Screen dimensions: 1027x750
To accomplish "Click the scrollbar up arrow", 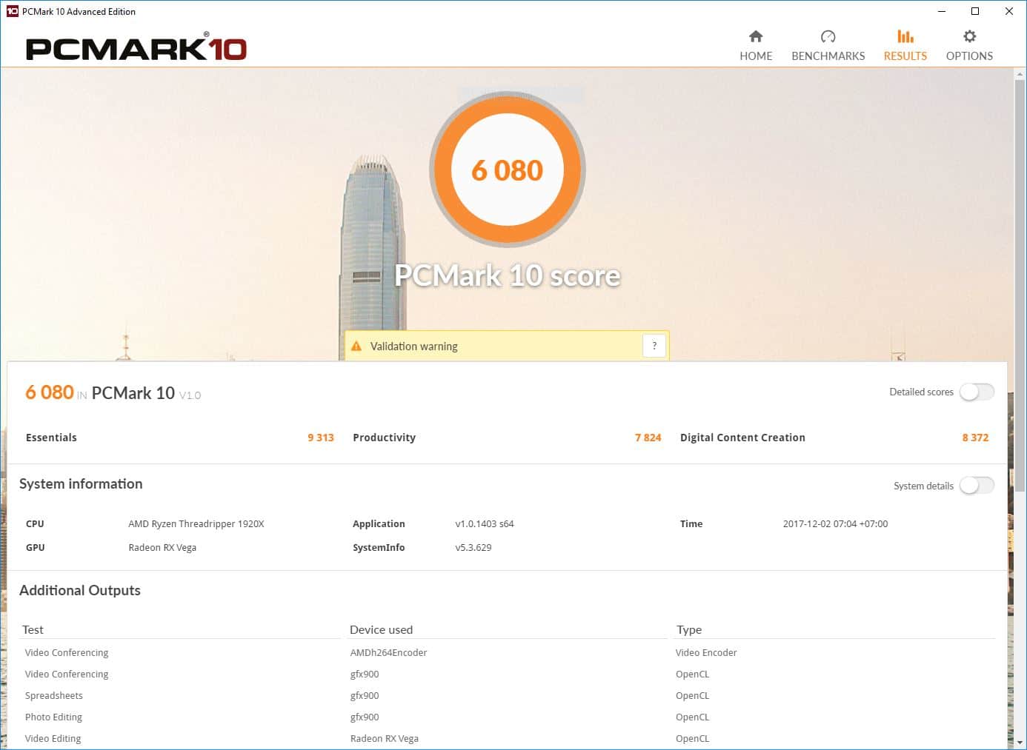I will pyautogui.click(x=1020, y=74).
